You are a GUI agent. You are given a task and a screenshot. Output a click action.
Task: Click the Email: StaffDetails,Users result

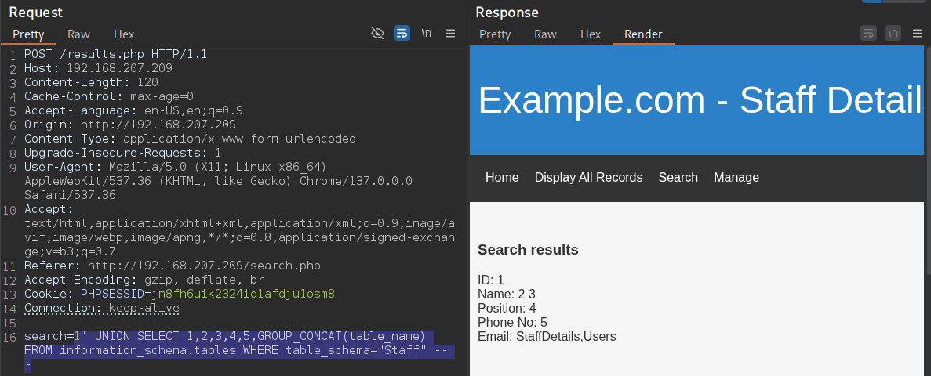547,337
